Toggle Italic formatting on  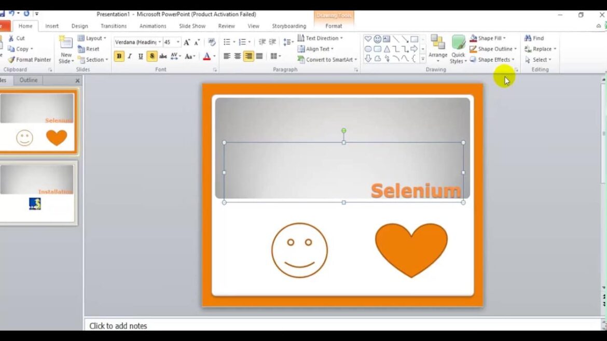pos(130,56)
